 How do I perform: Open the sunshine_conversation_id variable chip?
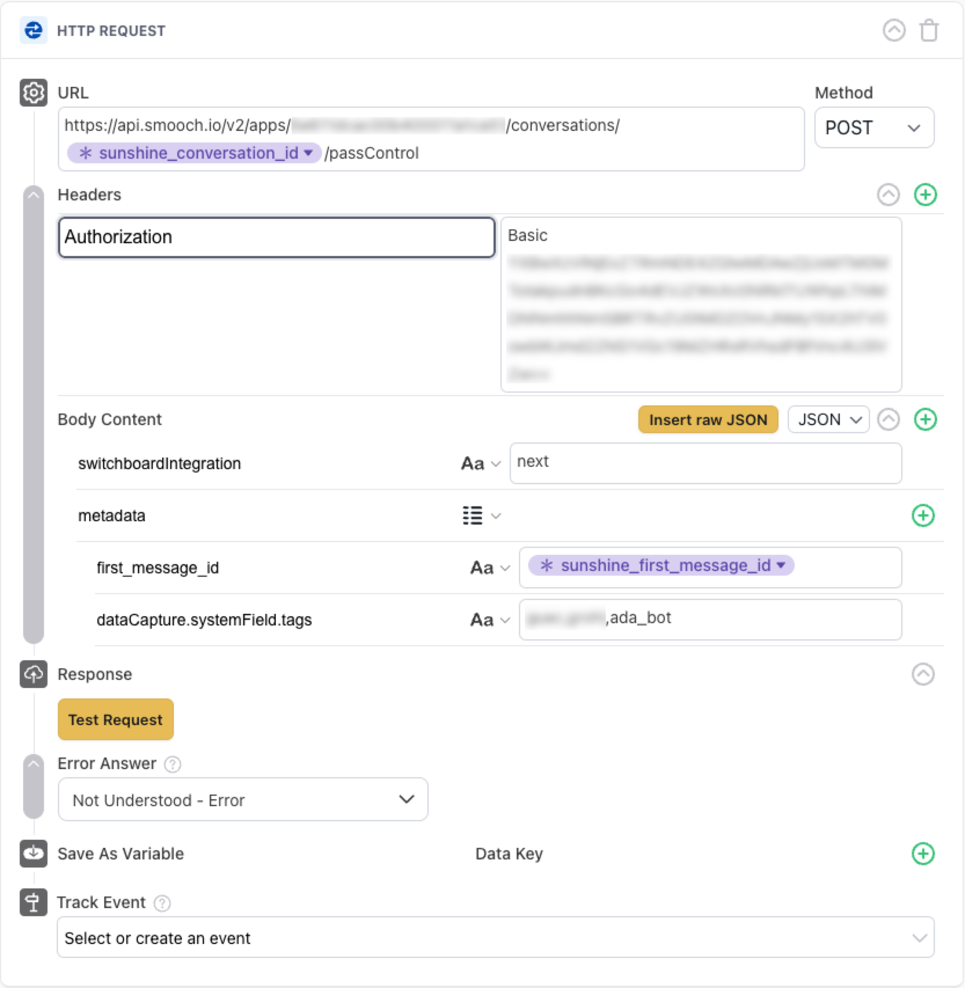click(194, 153)
